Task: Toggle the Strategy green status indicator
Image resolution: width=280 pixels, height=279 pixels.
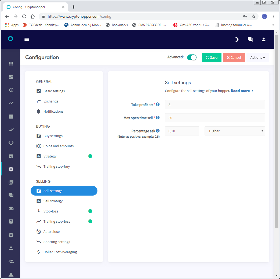Action: (x=90, y=156)
